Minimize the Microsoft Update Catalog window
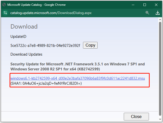The width and height of the screenshot is (163, 123). pos(133,5)
